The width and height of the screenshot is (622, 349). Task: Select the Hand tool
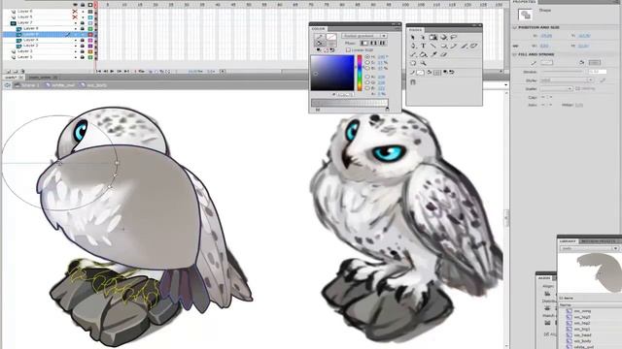coord(413,63)
